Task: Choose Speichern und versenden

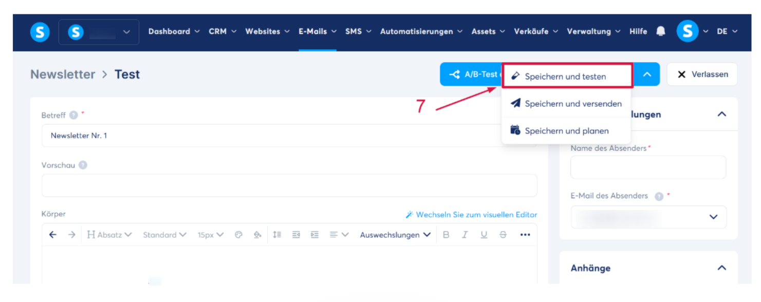Action: pos(566,103)
